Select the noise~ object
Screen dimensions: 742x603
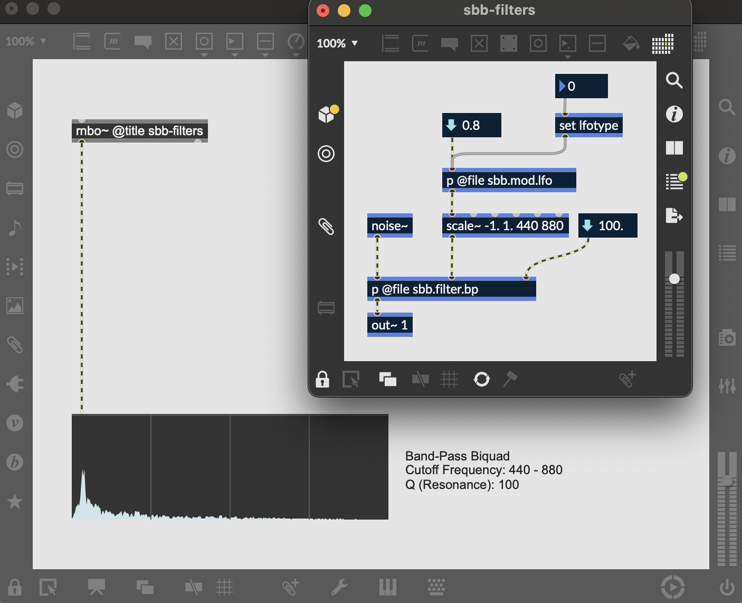[390, 225]
